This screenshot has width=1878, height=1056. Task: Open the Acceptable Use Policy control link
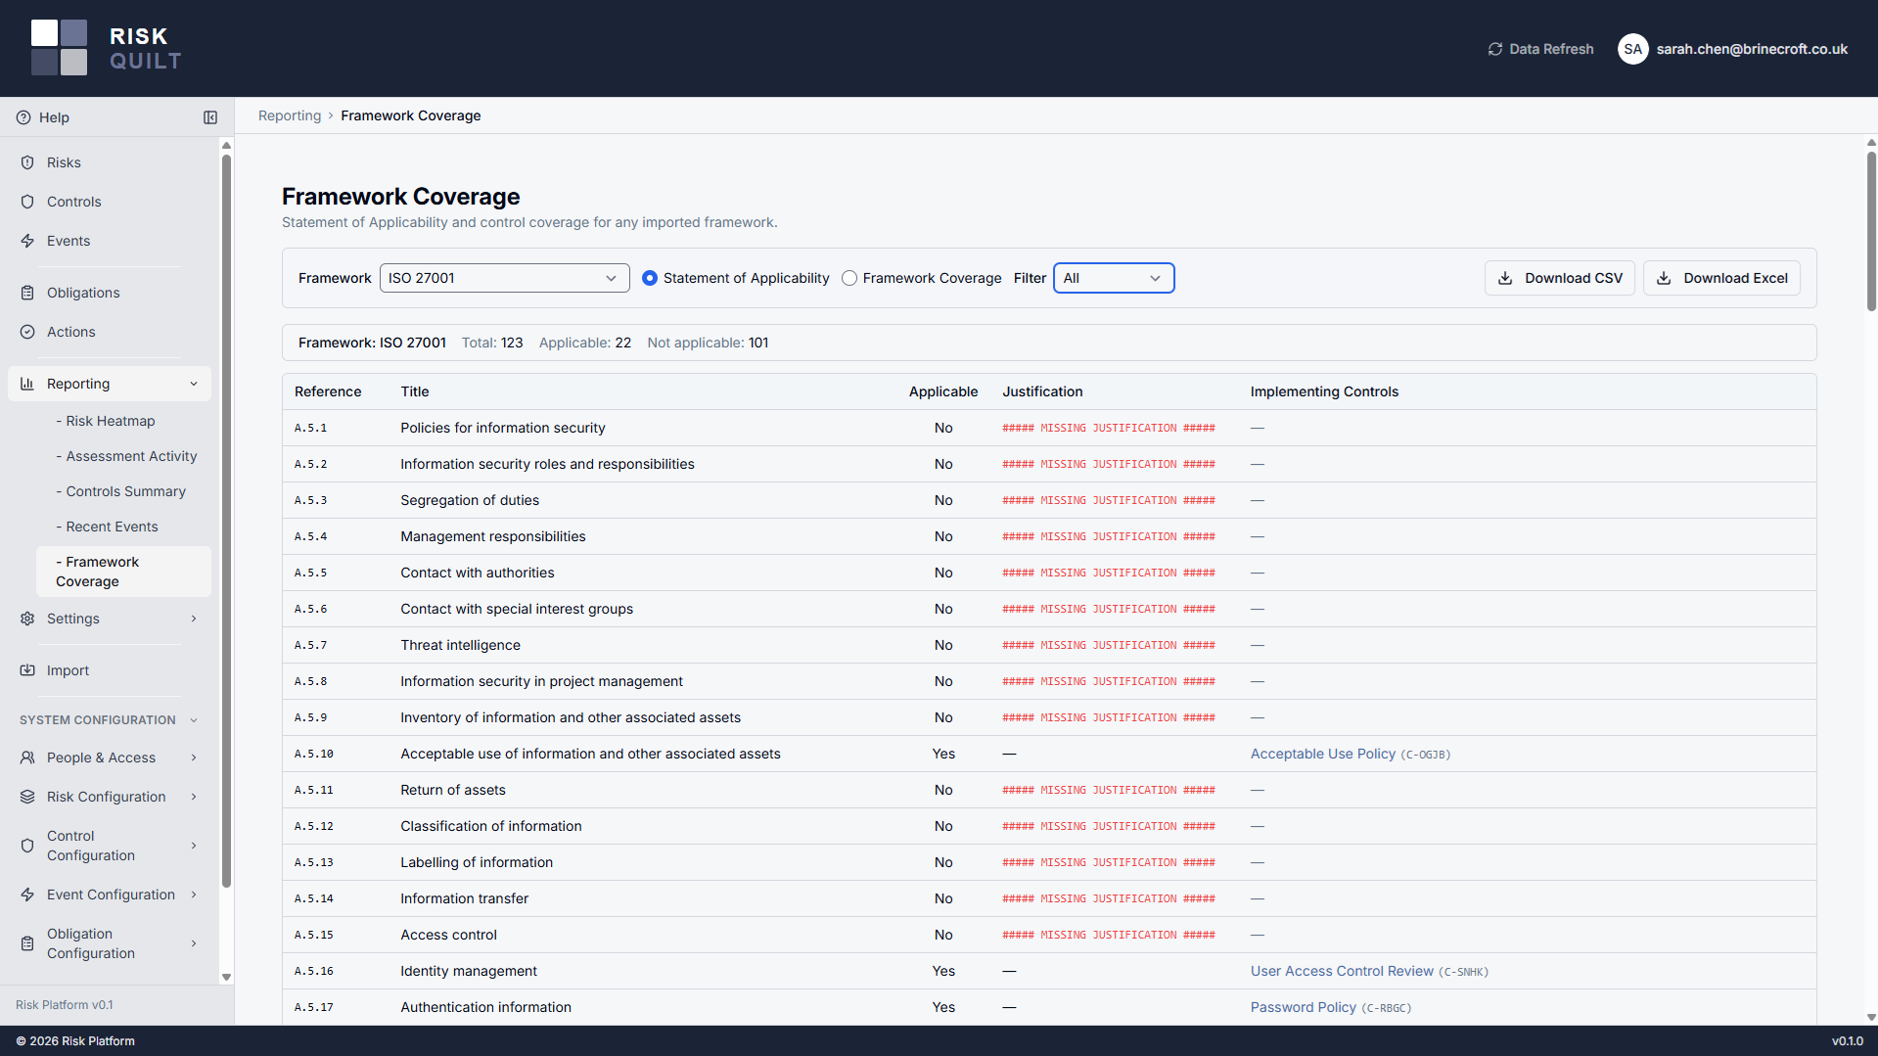click(1322, 754)
